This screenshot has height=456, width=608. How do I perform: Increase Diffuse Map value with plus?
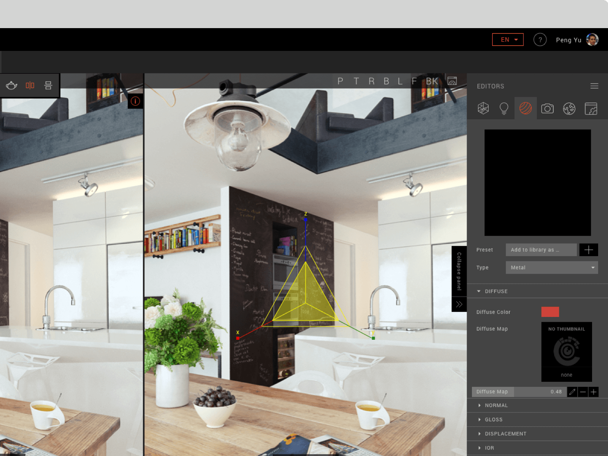click(x=594, y=392)
